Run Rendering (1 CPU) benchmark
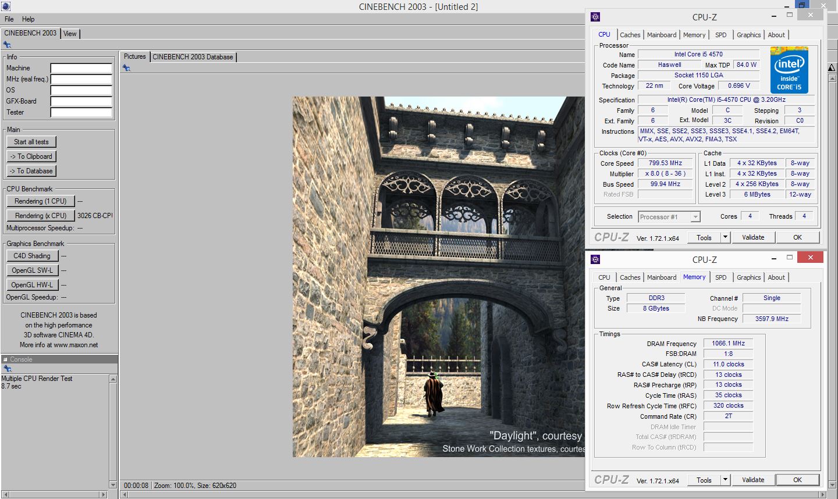This screenshot has width=838, height=499. (41, 201)
